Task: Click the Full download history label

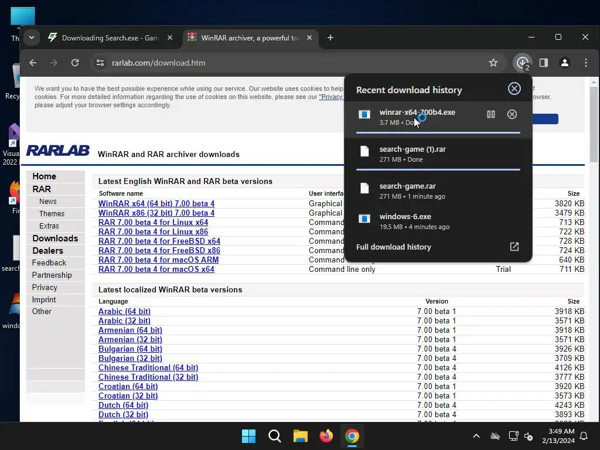Action: coord(393,247)
